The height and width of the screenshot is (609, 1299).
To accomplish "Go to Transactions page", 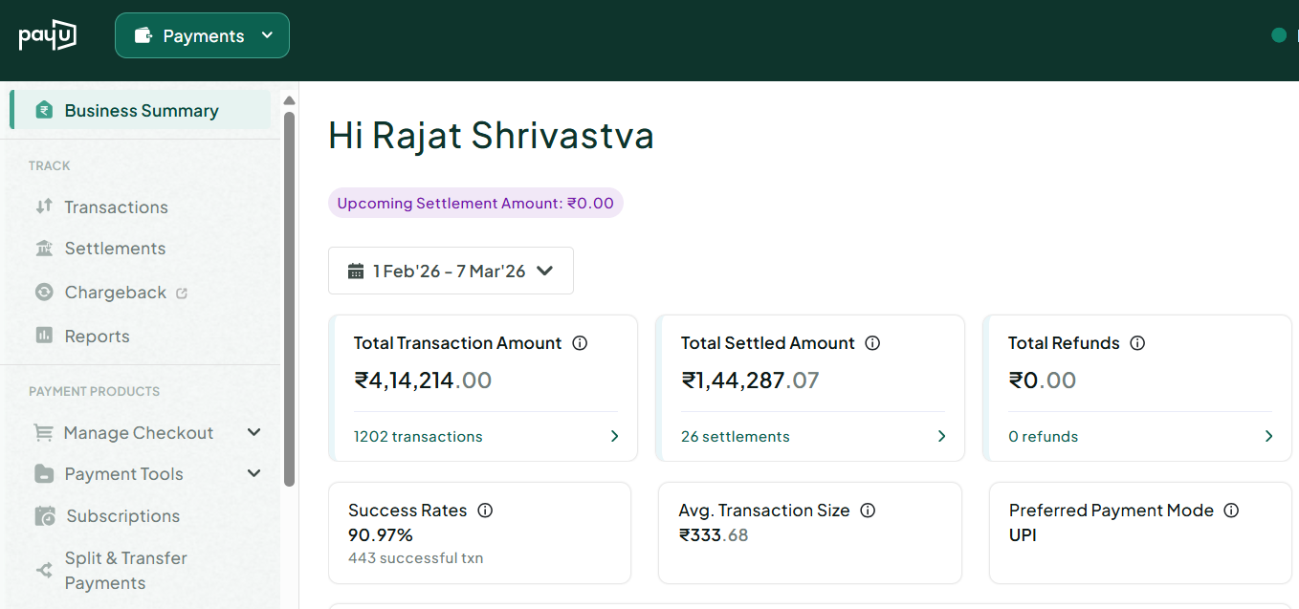I will (116, 207).
